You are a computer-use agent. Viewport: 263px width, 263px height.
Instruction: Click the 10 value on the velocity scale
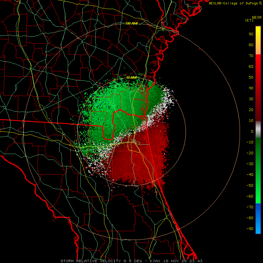pos(251,121)
